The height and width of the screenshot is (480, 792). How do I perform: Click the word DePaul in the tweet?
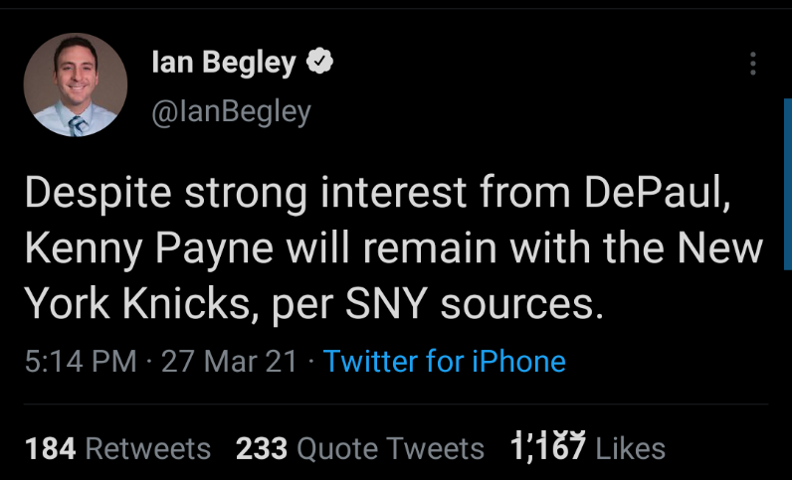tap(657, 194)
